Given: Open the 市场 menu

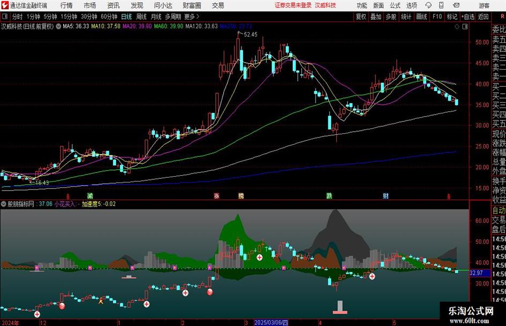Looking at the screenshot, I should point(90,5).
